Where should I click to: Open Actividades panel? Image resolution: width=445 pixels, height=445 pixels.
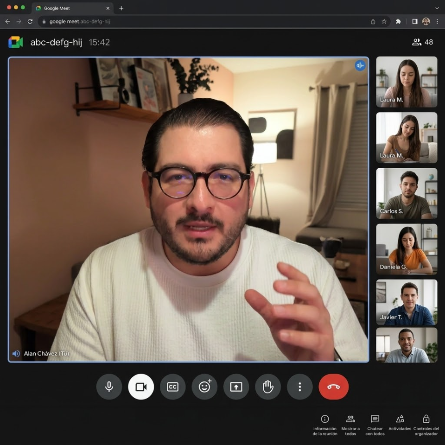coord(400,423)
